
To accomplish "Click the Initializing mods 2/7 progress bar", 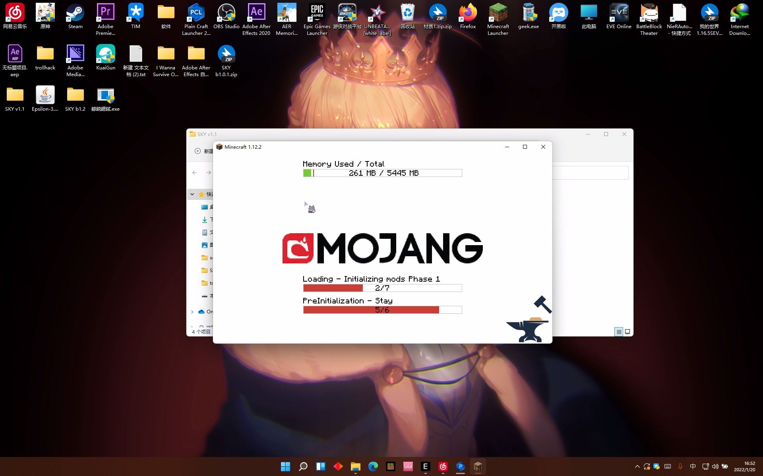I will tap(382, 288).
